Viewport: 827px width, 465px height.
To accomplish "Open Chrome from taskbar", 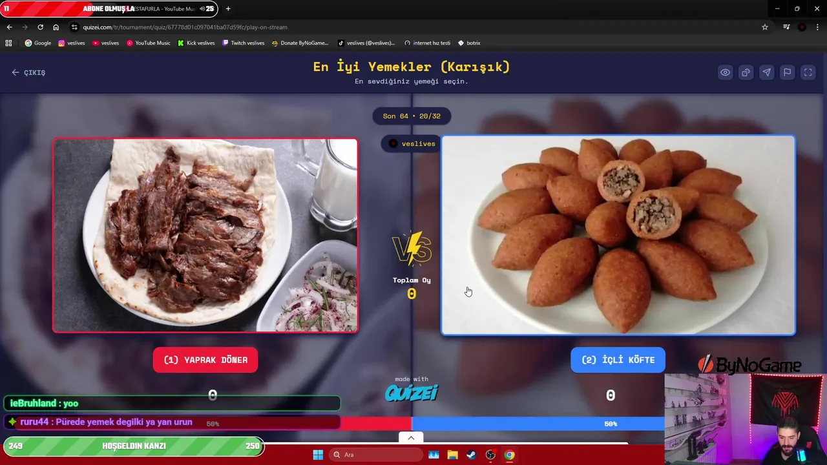I will pos(509,455).
